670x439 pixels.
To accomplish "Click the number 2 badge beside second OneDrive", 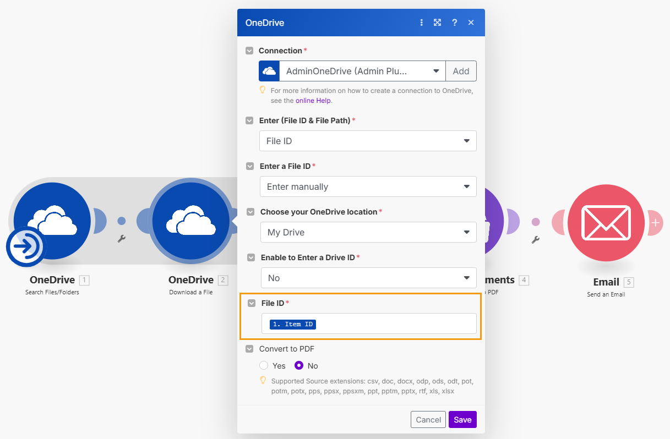I will [223, 280].
